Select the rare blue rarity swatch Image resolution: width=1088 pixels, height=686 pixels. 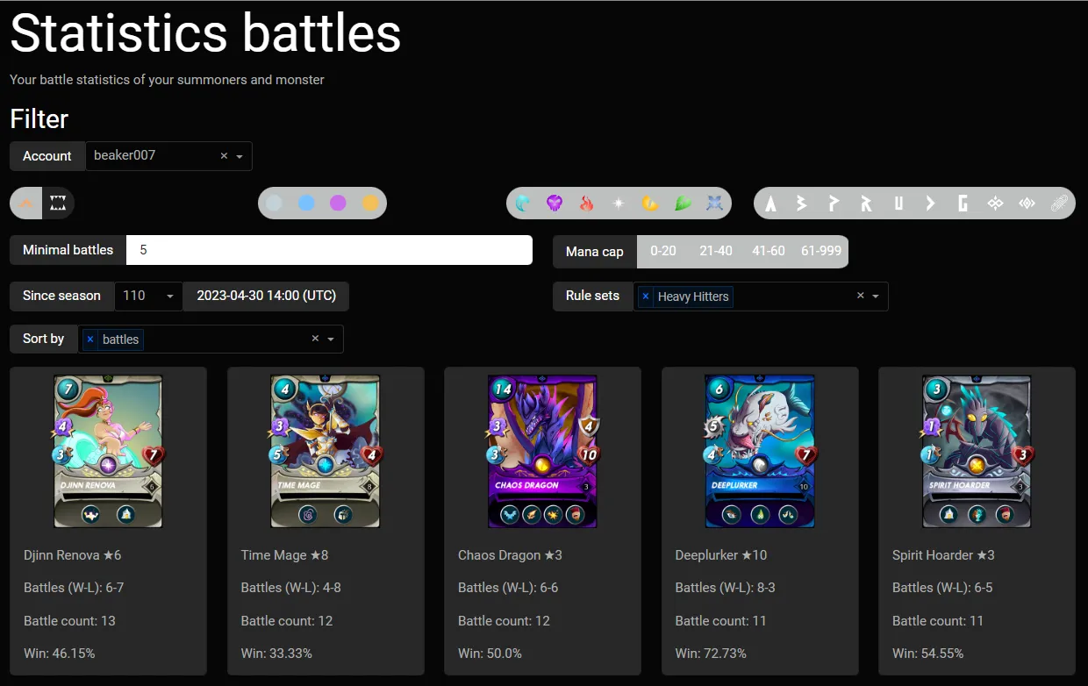coord(306,204)
